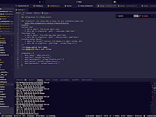
Task: Open the views.py tab in second row
Action: click(20, 10)
